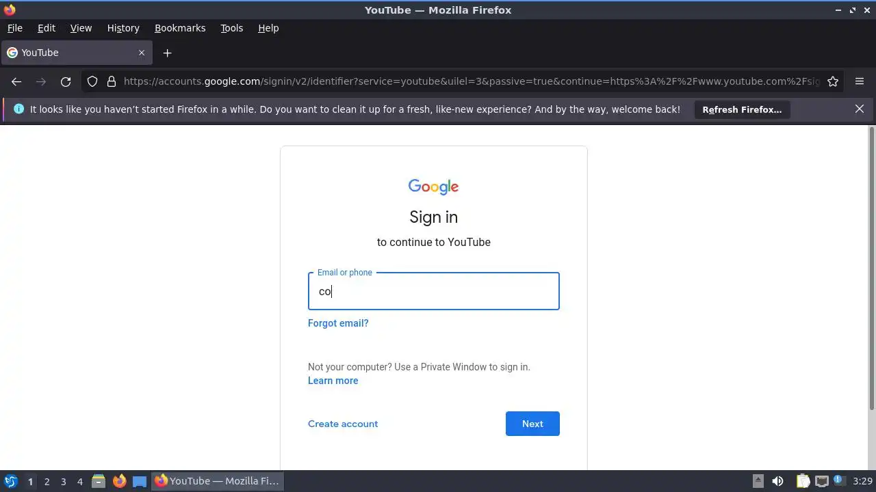876x492 pixels.
Task: Launch Firefox from the taskbar quick launch
Action: point(119,481)
